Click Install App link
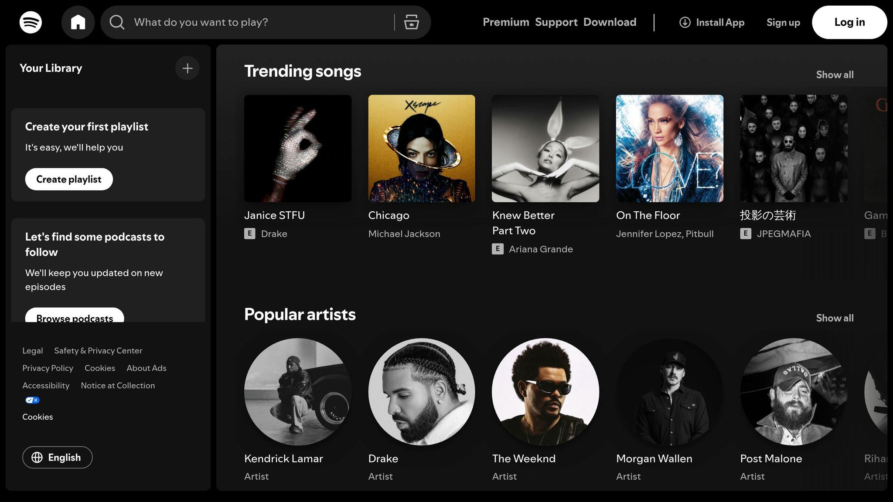Screen dimensions: 893x502 pyautogui.click(x=712, y=22)
